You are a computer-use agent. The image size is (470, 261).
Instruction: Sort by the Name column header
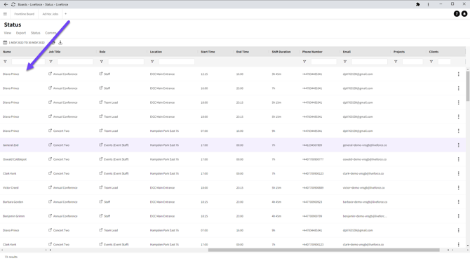point(7,52)
